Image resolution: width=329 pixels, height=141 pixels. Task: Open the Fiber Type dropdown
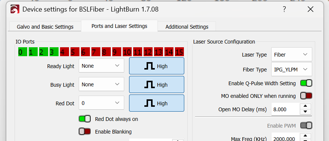292,70
